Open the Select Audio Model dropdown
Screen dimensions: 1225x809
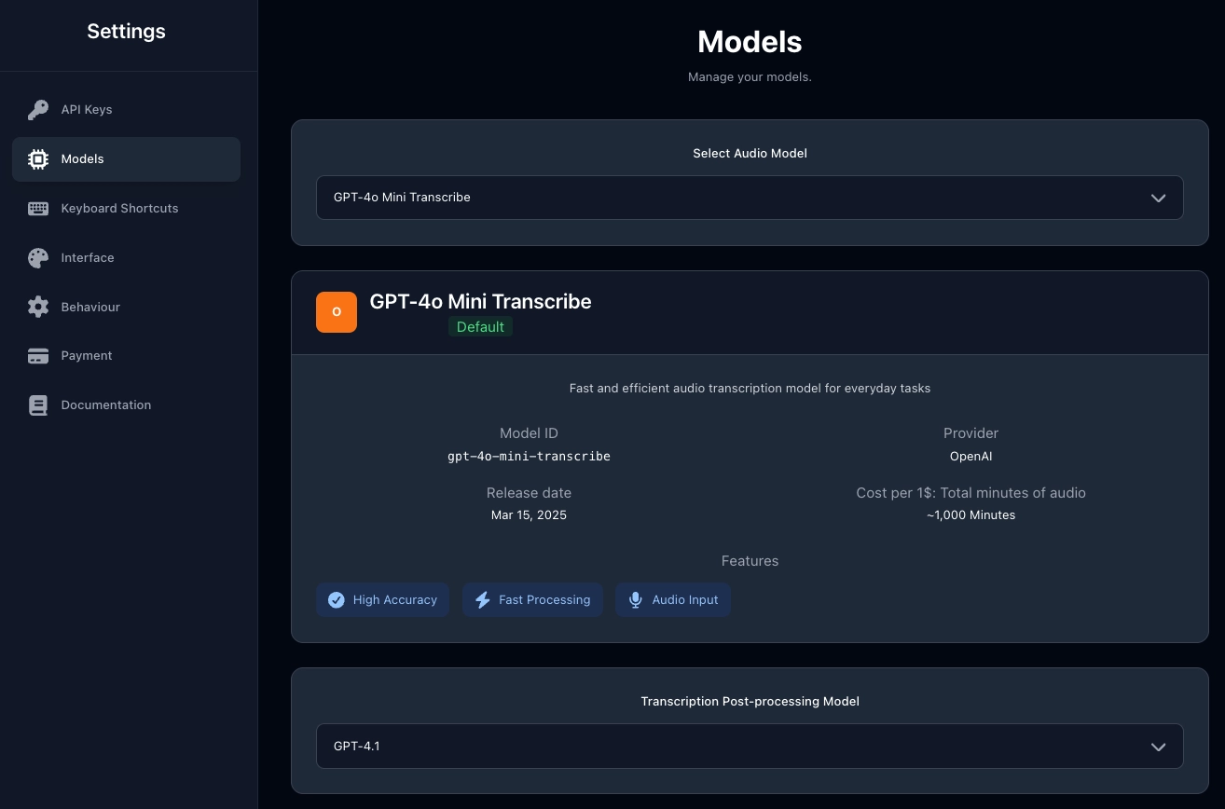[750, 198]
